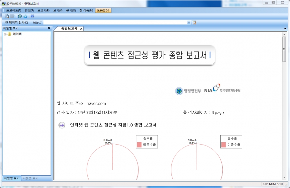290x188 pixels.
Task: Click the grayed document toolbar icon
Action: (x=12, y=16)
